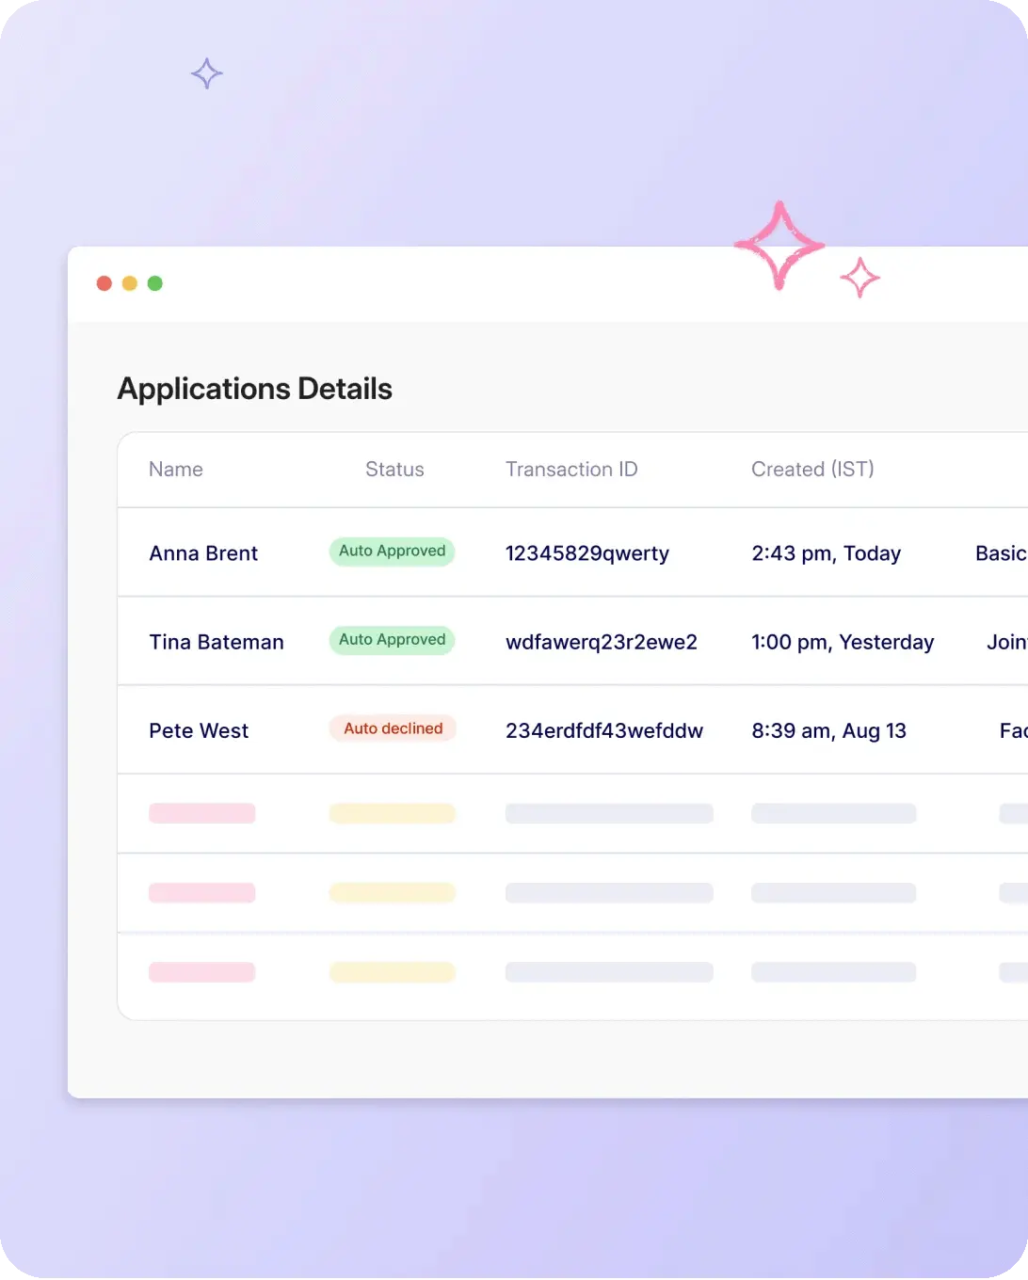Click the red traffic light dot

tap(104, 282)
